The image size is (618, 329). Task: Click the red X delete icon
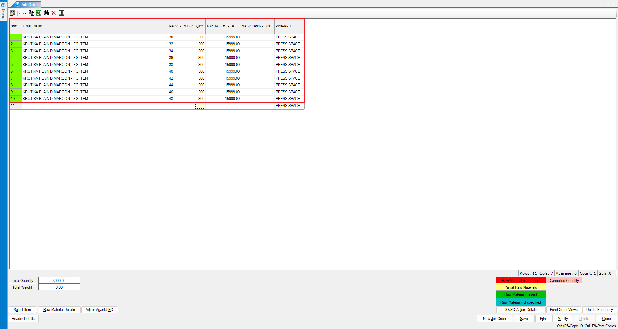pos(54,13)
